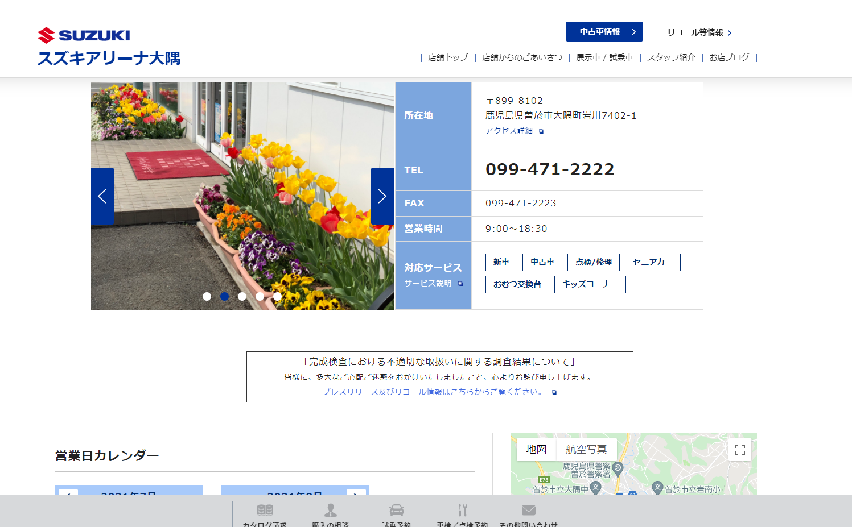This screenshot has width=852, height=527.
Task: Click the 新車 service tag
Action: point(501,262)
